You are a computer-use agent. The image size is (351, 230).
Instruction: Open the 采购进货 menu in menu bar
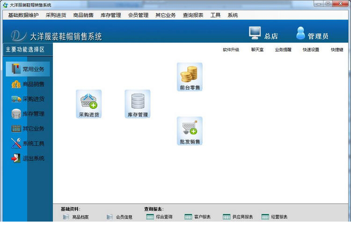(x=56, y=15)
